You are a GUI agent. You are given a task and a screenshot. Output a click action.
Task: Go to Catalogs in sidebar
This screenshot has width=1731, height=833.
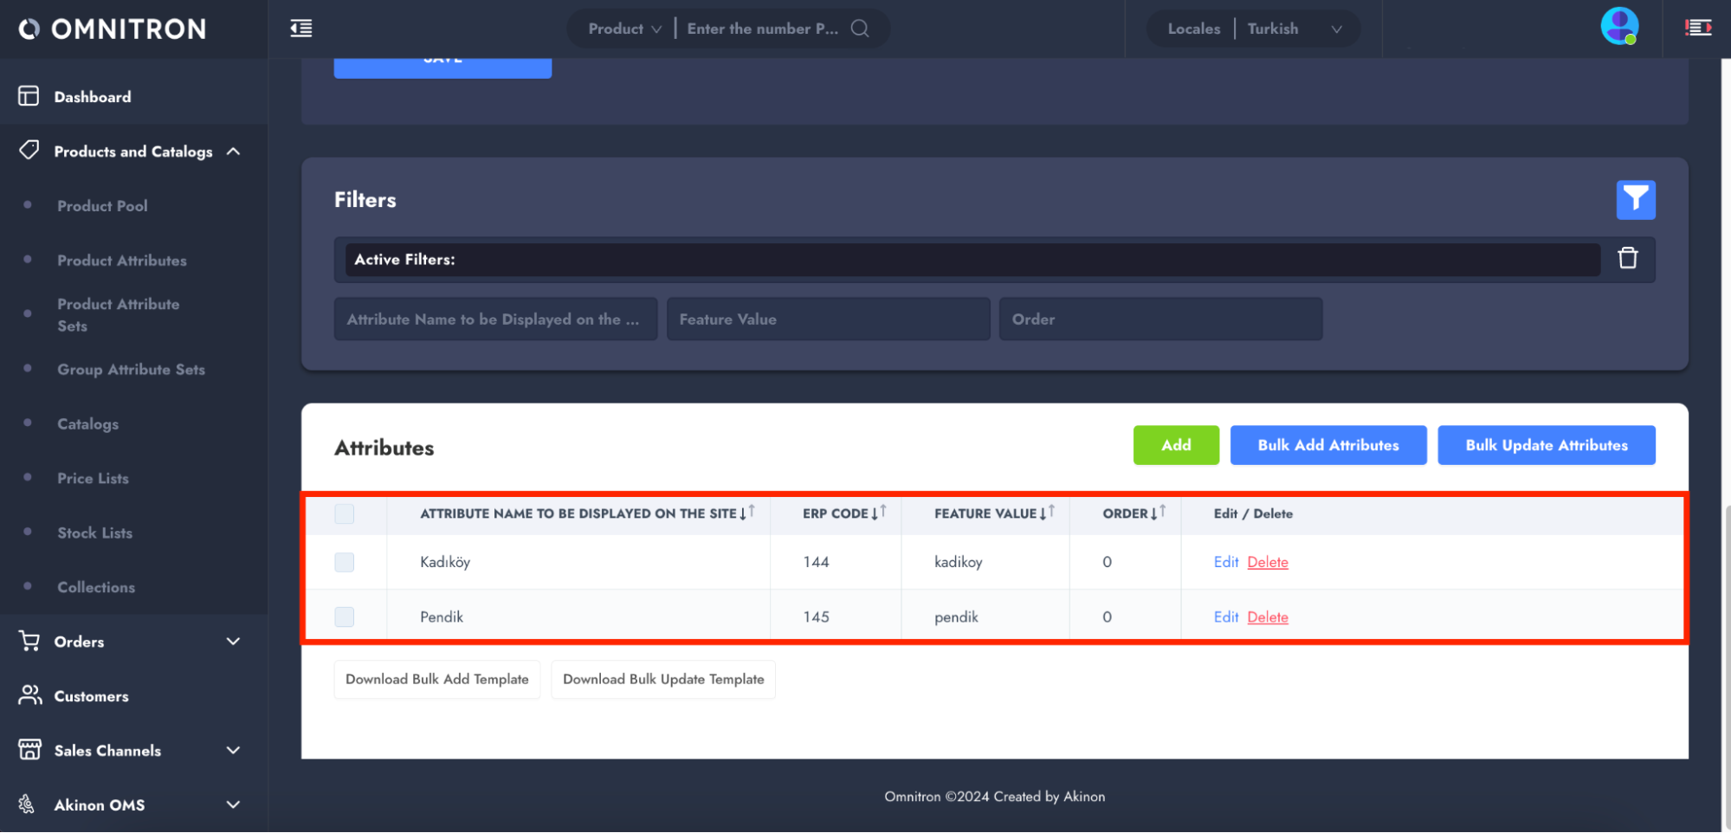click(88, 424)
